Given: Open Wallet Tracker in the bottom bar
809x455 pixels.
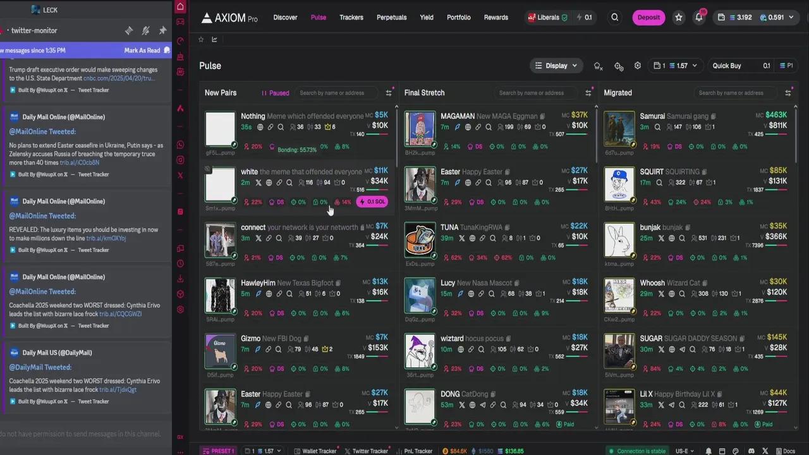Looking at the screenshot, I should [x=315, y=451].
